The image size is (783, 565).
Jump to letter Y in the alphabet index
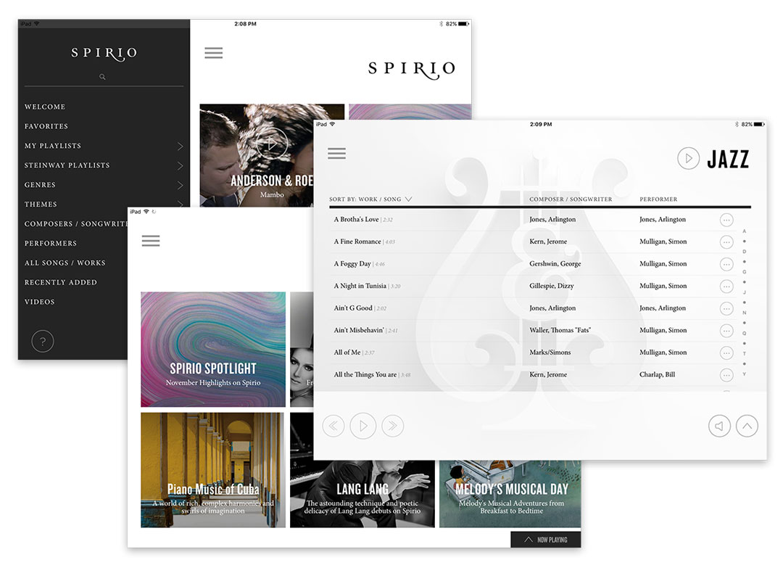(x=744, y=374)
